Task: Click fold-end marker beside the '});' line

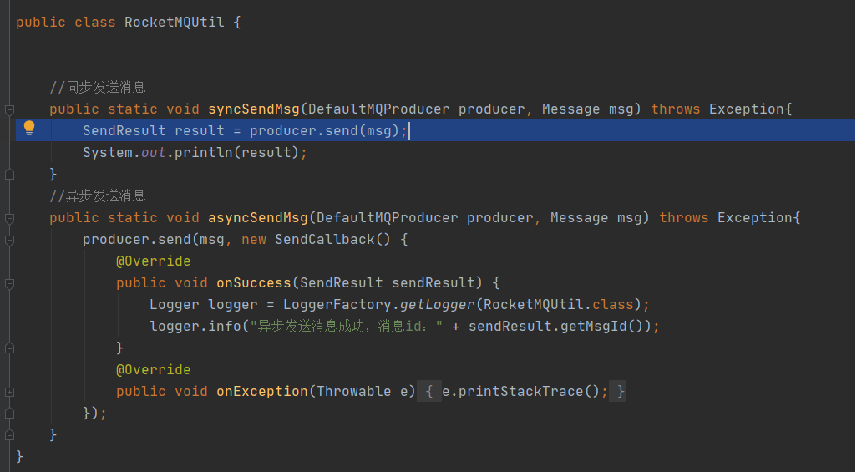Action: pyautogui.click(x=9, y=414)
